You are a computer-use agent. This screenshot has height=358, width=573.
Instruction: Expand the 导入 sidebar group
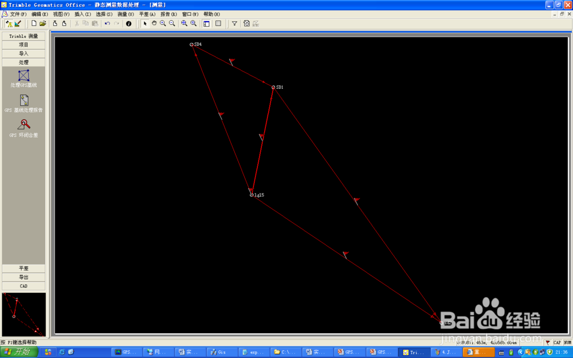click(x=23, y=53)
